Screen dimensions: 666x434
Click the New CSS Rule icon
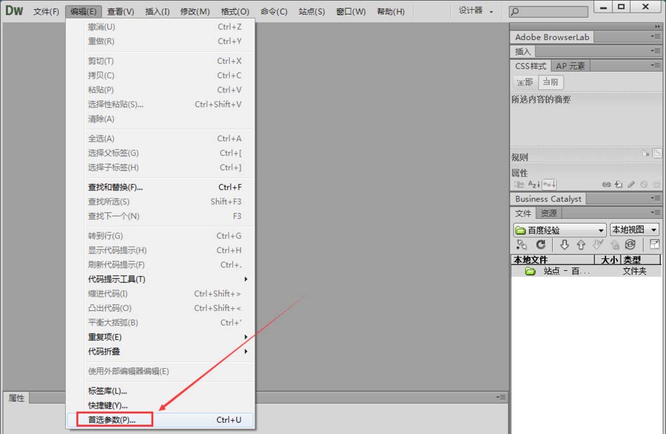click(618, 184)
